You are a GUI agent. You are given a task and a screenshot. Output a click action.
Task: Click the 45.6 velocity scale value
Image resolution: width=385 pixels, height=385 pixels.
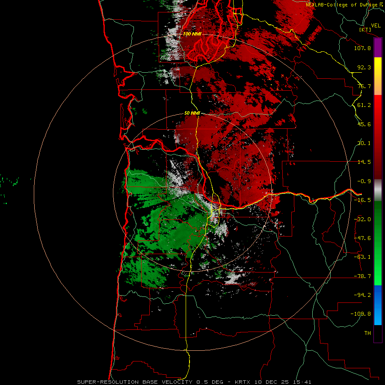(364, 124)
